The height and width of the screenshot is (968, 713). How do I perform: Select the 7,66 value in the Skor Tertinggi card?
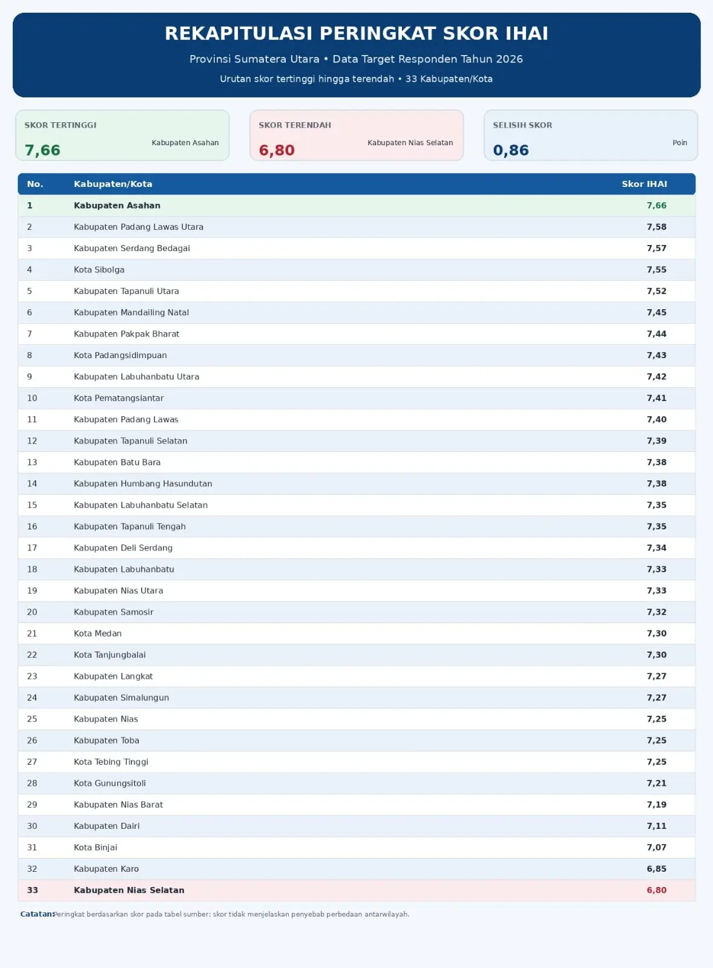(x=42, y=150)
